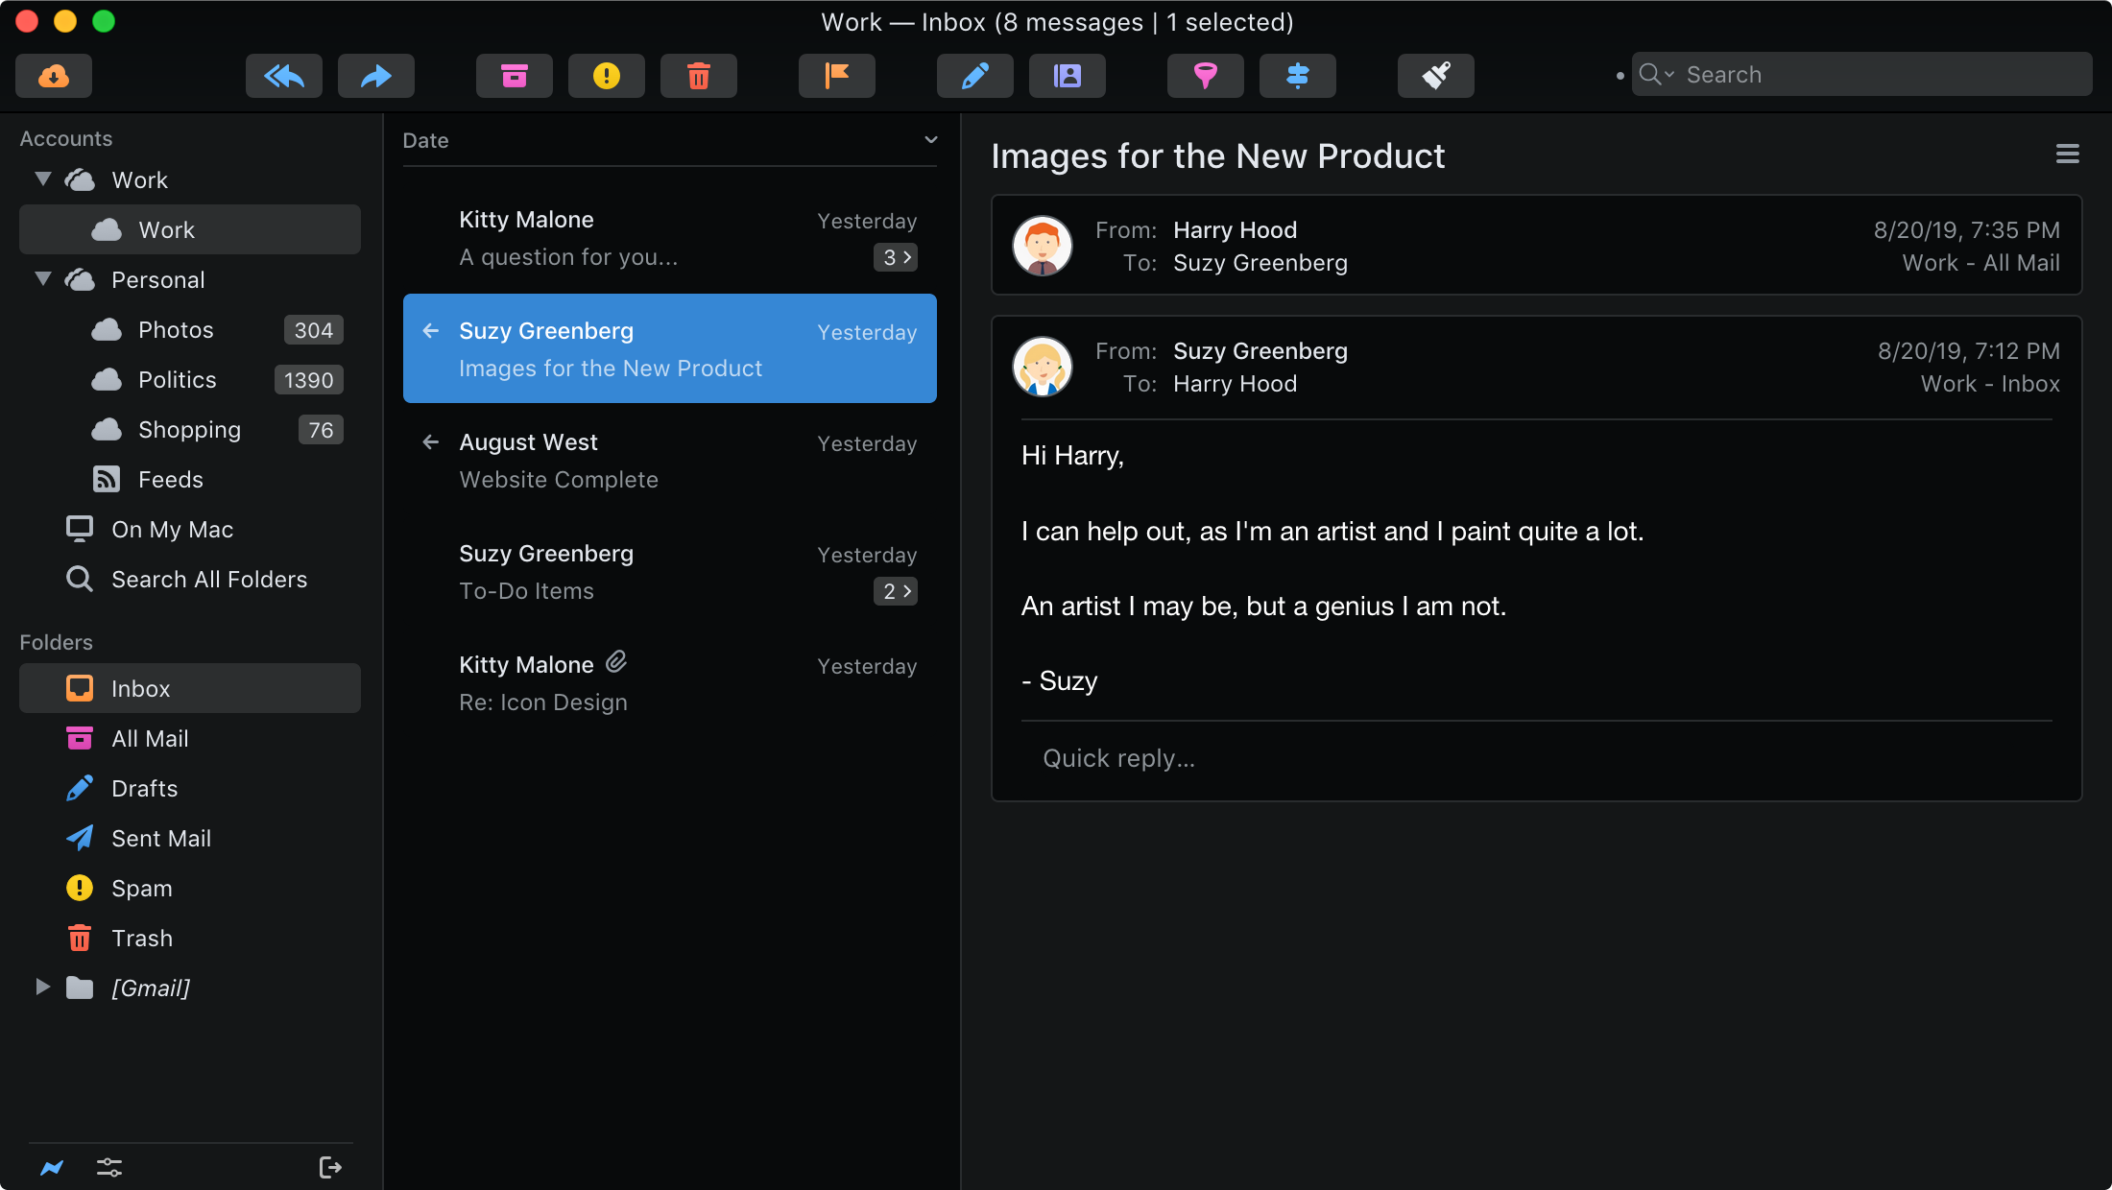Expand the Kitty Malone 3-message thread

coord(896,257)
